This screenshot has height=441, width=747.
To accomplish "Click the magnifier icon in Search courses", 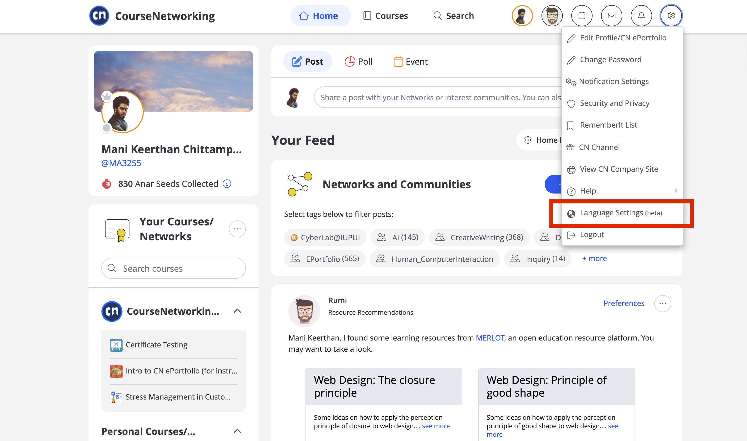I will point(112,268).
